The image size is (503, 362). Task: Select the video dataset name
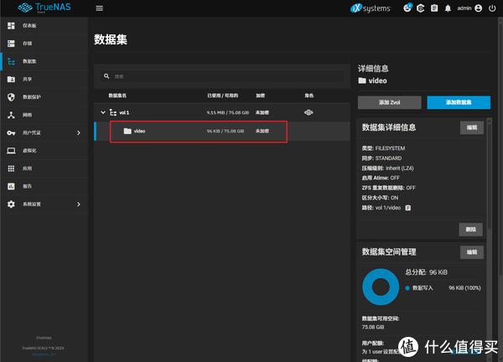tap(139, 131)
